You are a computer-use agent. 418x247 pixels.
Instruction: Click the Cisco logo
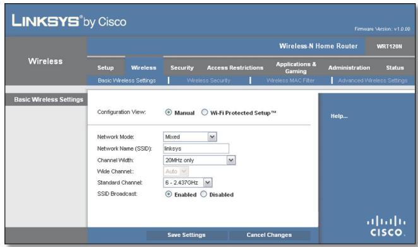coord(386,226)
